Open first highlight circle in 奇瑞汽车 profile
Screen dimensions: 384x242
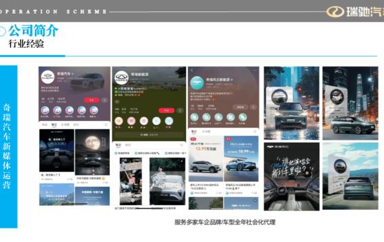(45, 110)
